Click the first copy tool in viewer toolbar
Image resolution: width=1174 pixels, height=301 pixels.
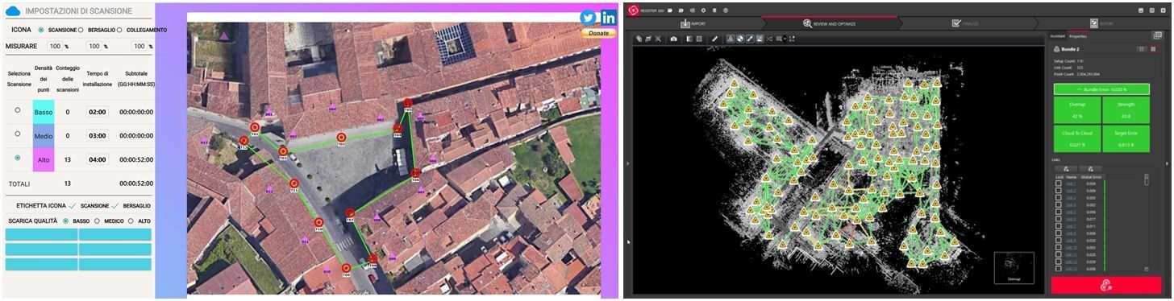pyautogui.click(x=639, y=39)
